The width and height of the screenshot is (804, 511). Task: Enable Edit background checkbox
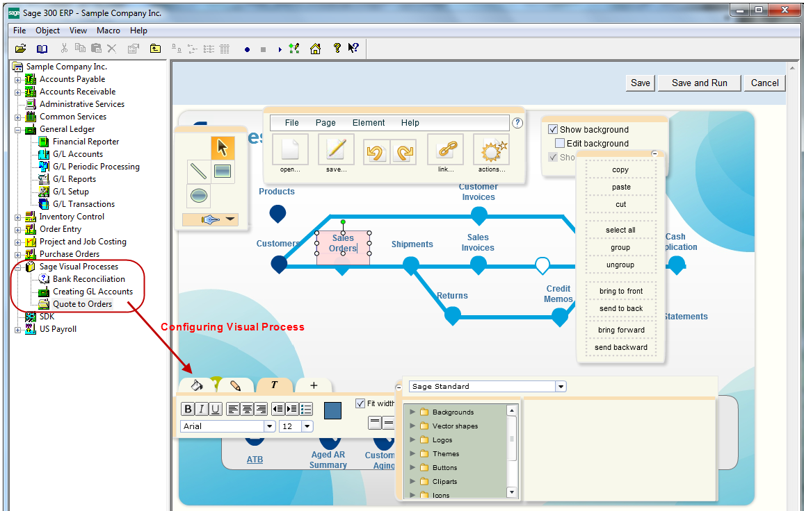click(x=560, y=143)
